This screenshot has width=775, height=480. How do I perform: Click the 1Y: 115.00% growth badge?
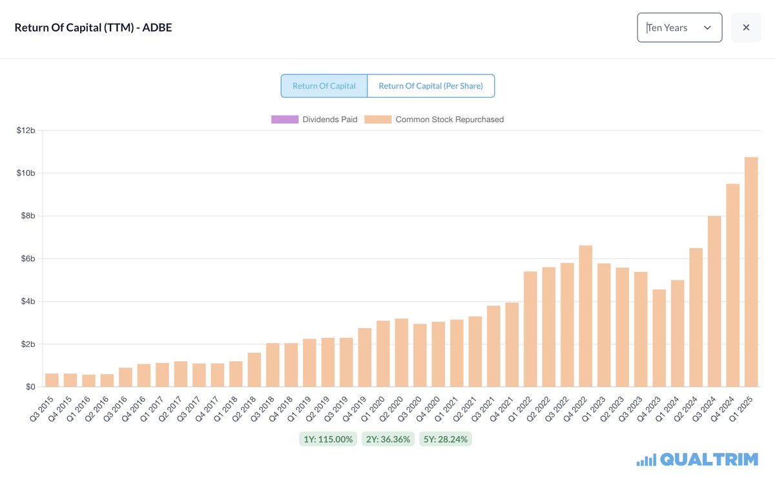coord(328,439)
